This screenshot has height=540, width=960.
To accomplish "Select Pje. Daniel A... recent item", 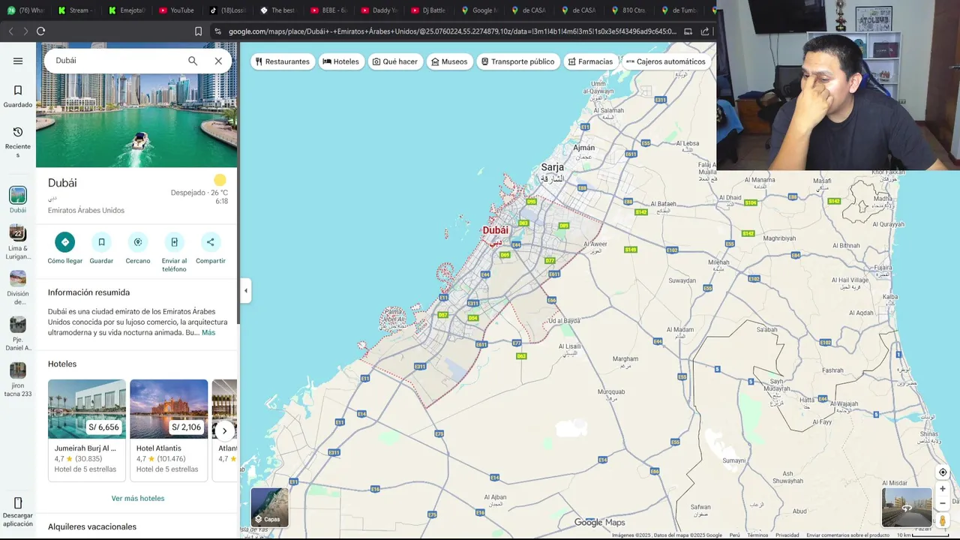I will pos(18,334).
